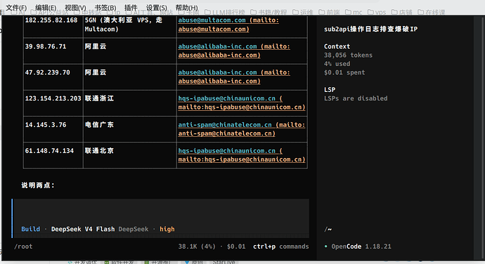485x264 pixels.
Task: Click the OpenCode 1.18.21 version label
Action: (x=361, y=246)
